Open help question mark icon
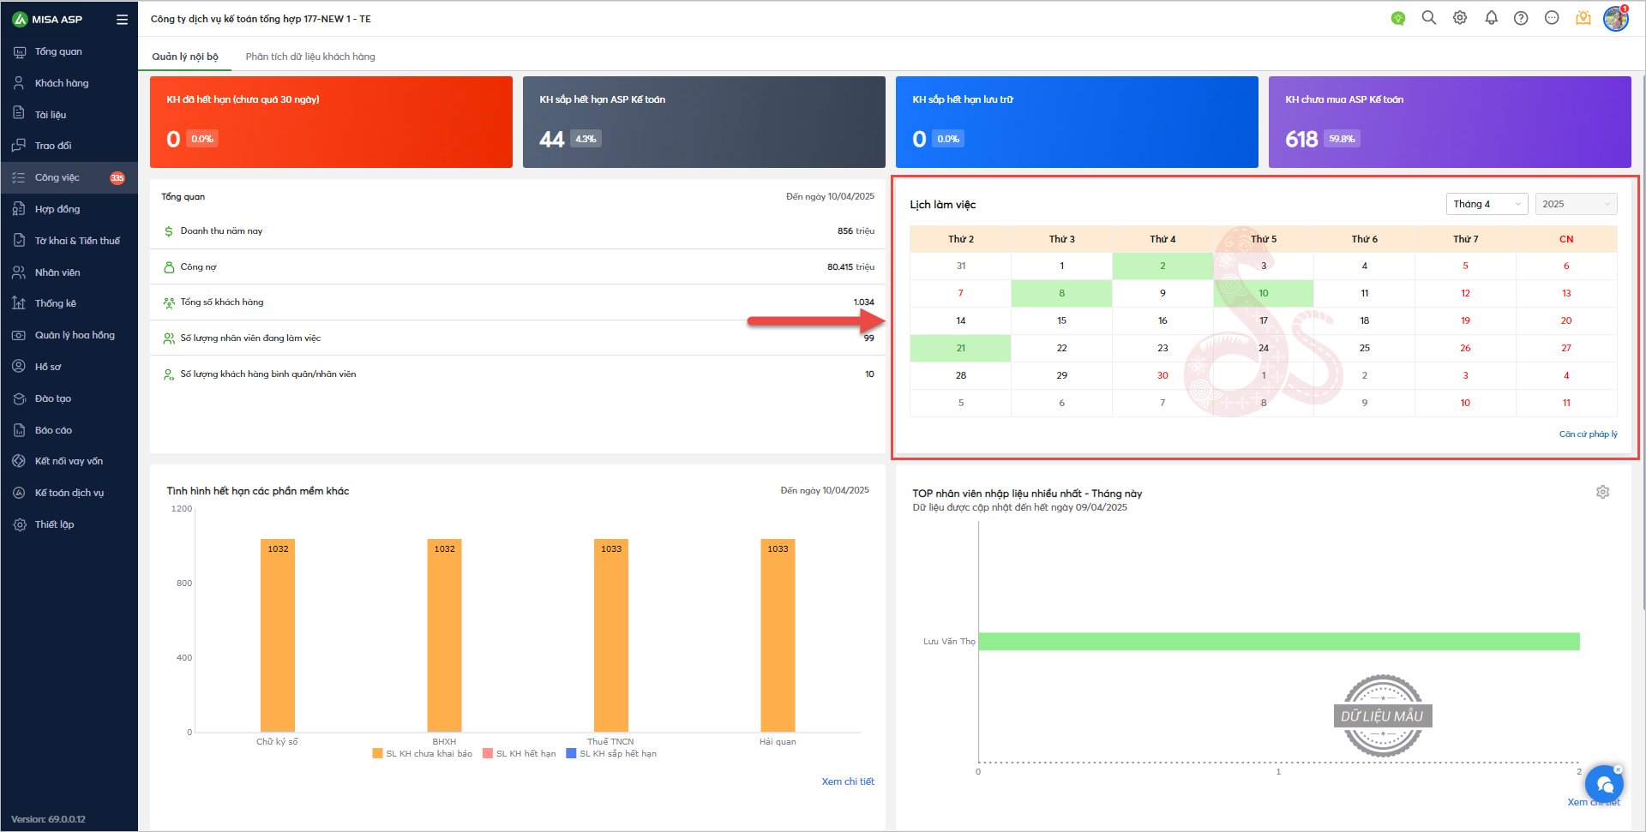This screenshot has width=1646, height=832. (1521, 18)
